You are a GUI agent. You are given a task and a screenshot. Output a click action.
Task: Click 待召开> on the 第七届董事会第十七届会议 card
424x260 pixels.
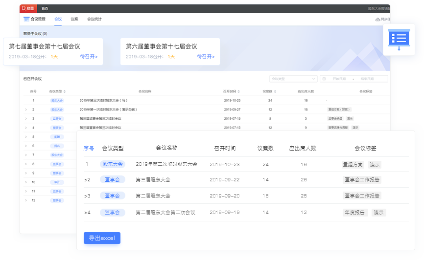[x=89, y=56]
